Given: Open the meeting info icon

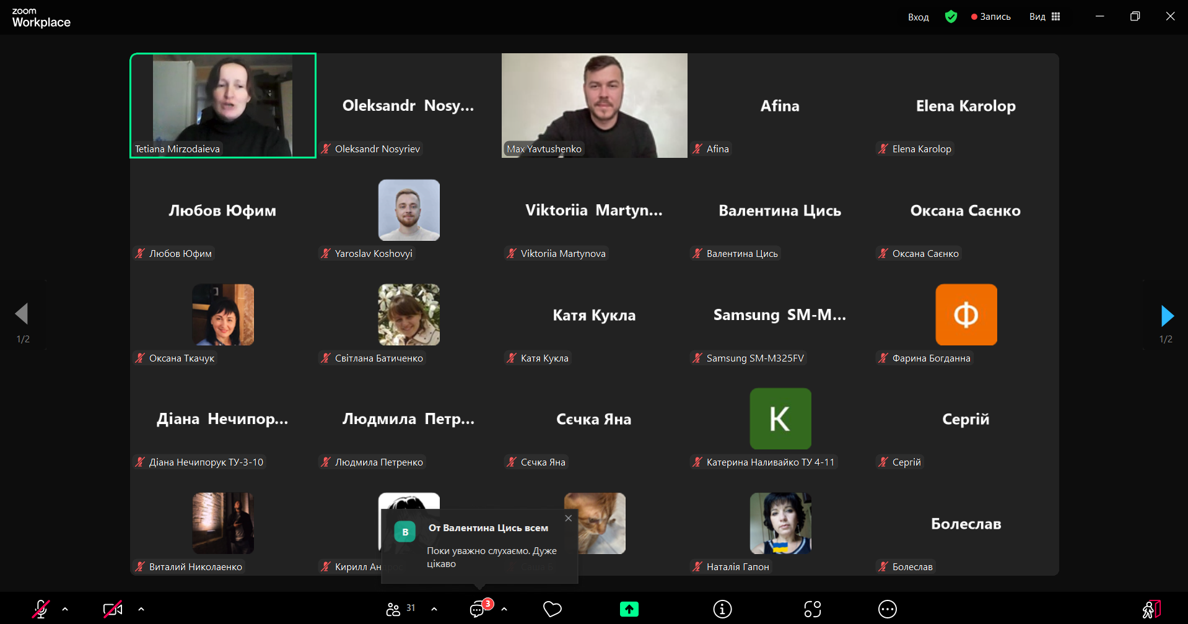Looking at the screenshot, I should click(722, 610).
